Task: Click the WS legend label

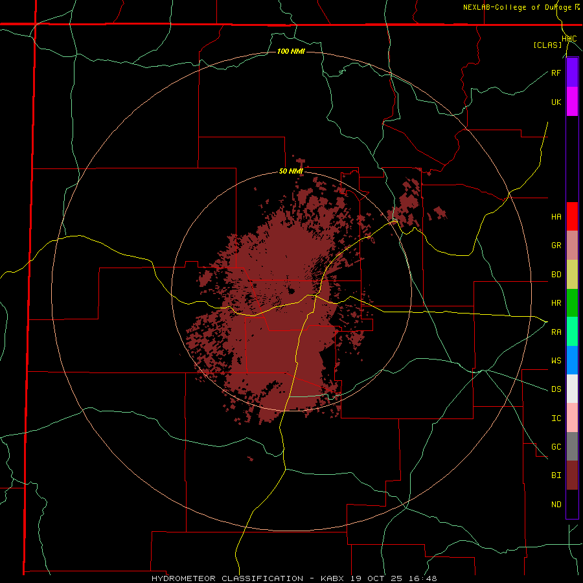Action: pyautogui.click(x=556, y=361)
